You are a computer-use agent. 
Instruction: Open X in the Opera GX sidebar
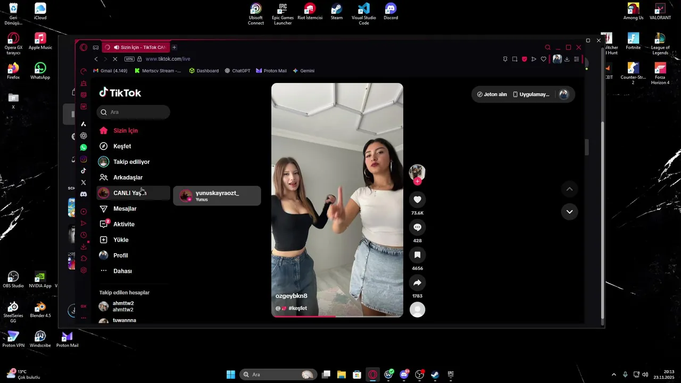pyautogui.click(x=84, y=182)
